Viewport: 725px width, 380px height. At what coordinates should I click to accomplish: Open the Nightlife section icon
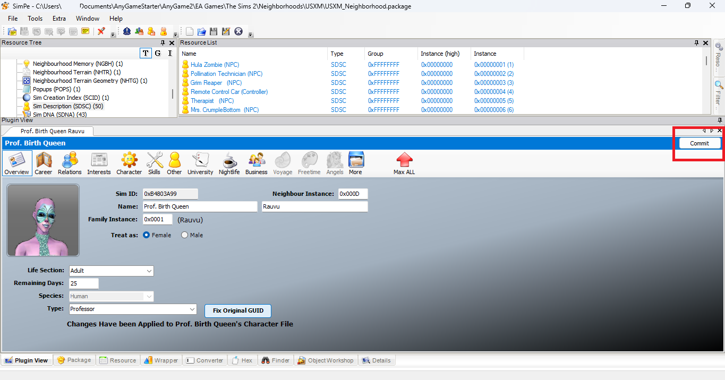(x=229, y=163)
